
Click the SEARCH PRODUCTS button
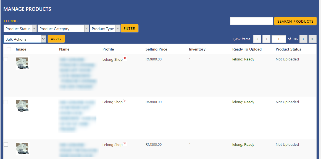coord(295,21)
